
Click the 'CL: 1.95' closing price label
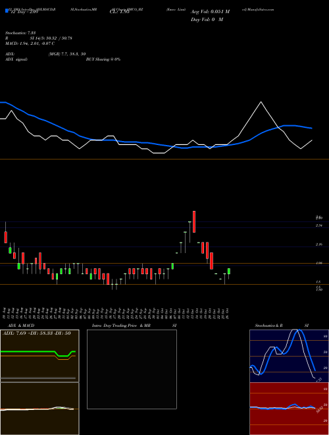tap(120, 13)
